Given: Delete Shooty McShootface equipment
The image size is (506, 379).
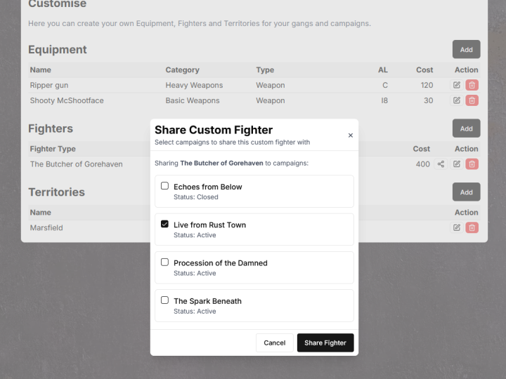Looking at the screenshot, I should click(472, 100).
